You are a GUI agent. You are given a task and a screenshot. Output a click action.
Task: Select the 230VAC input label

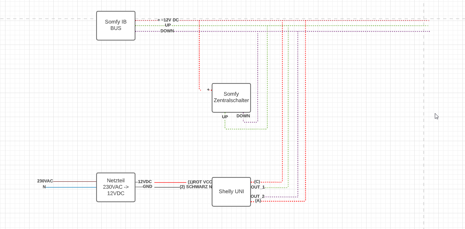[45, 181]
